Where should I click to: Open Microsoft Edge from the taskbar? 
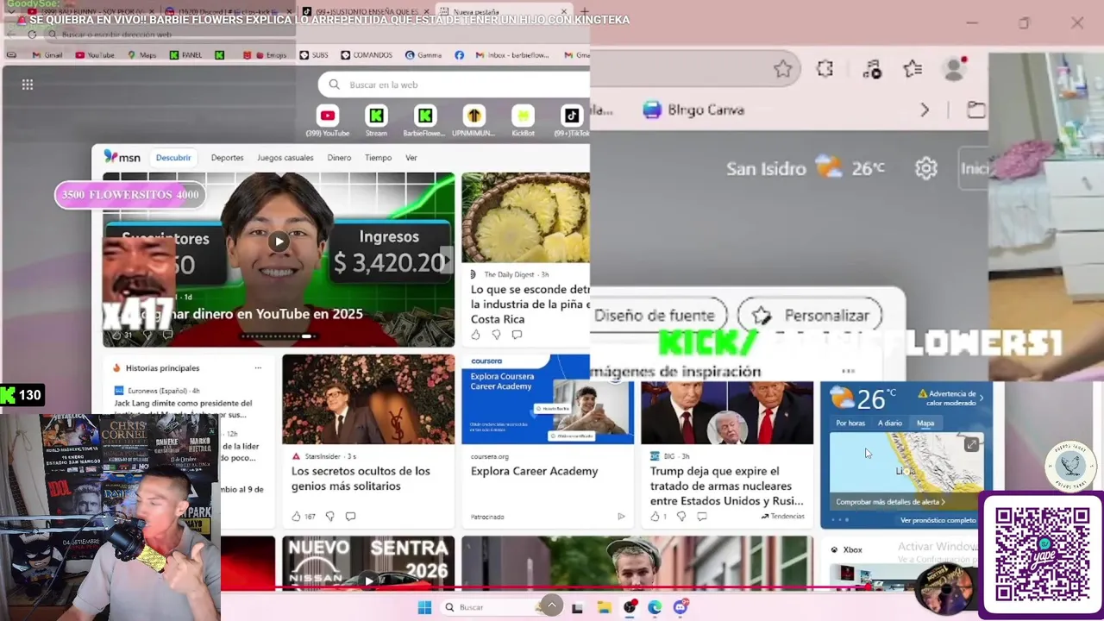655,607
